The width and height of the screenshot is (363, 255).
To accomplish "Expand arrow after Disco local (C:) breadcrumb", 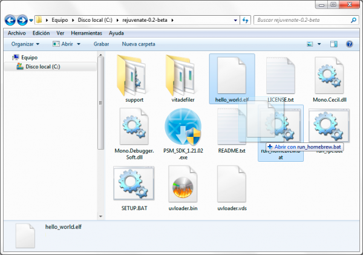I will 117,20.
